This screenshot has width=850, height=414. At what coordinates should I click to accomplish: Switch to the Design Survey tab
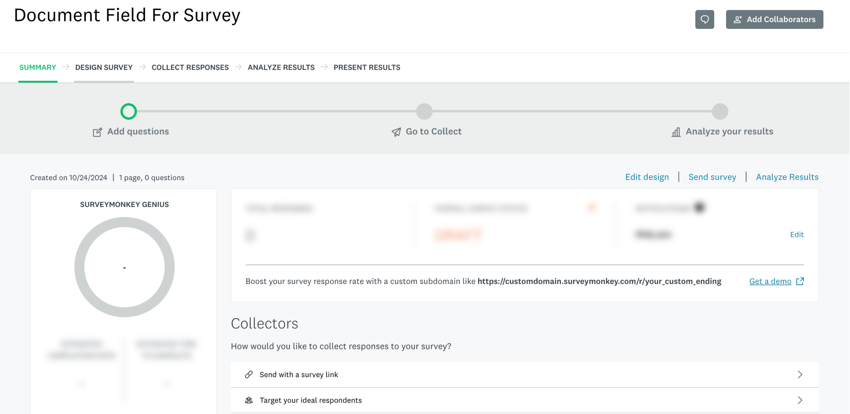coord(104,67)
